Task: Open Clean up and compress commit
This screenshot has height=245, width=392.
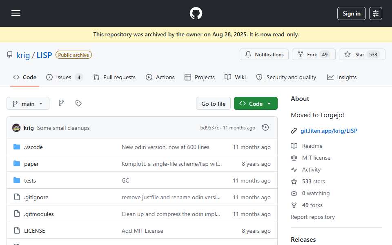Action: 171,214
